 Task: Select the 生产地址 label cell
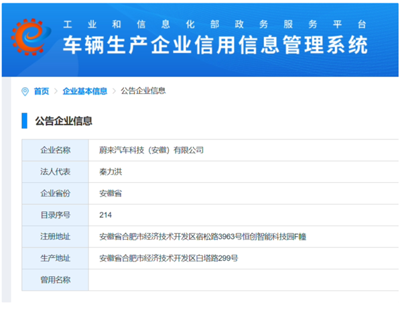55,258
